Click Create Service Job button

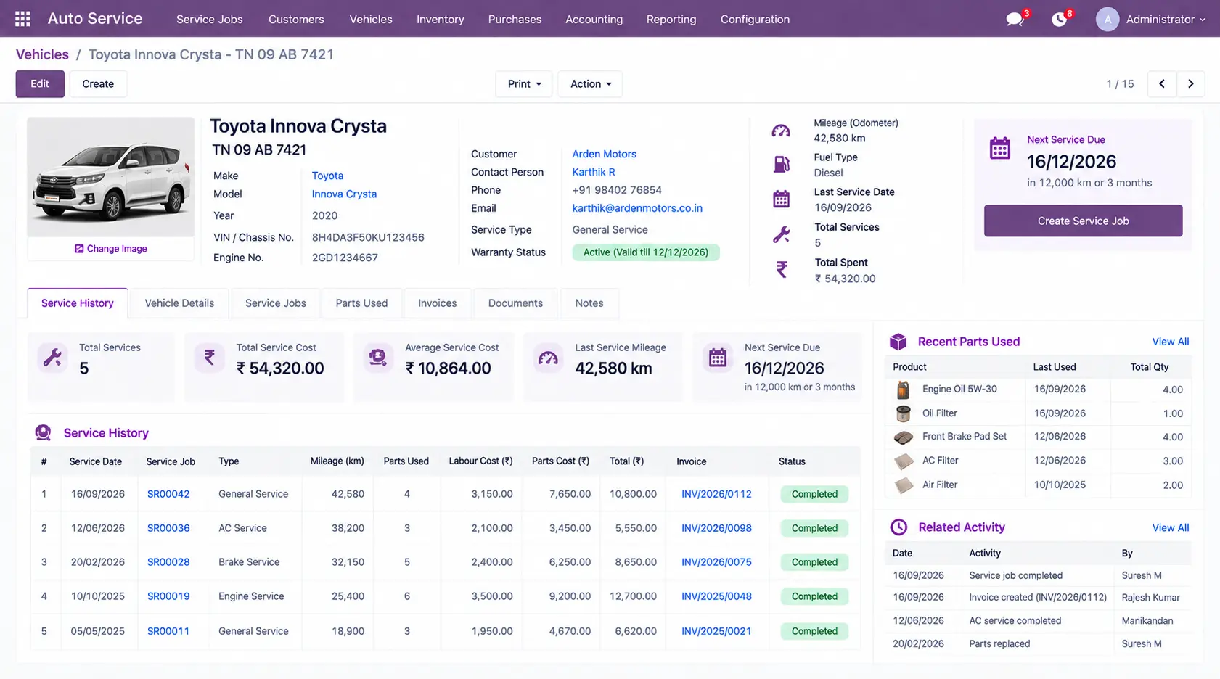coord(1083,221)
